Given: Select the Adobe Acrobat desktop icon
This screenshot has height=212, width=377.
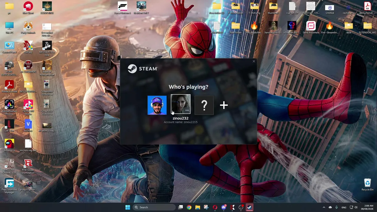Looking at the screenshot, I should pyautogui.click(x=9, y=87).
